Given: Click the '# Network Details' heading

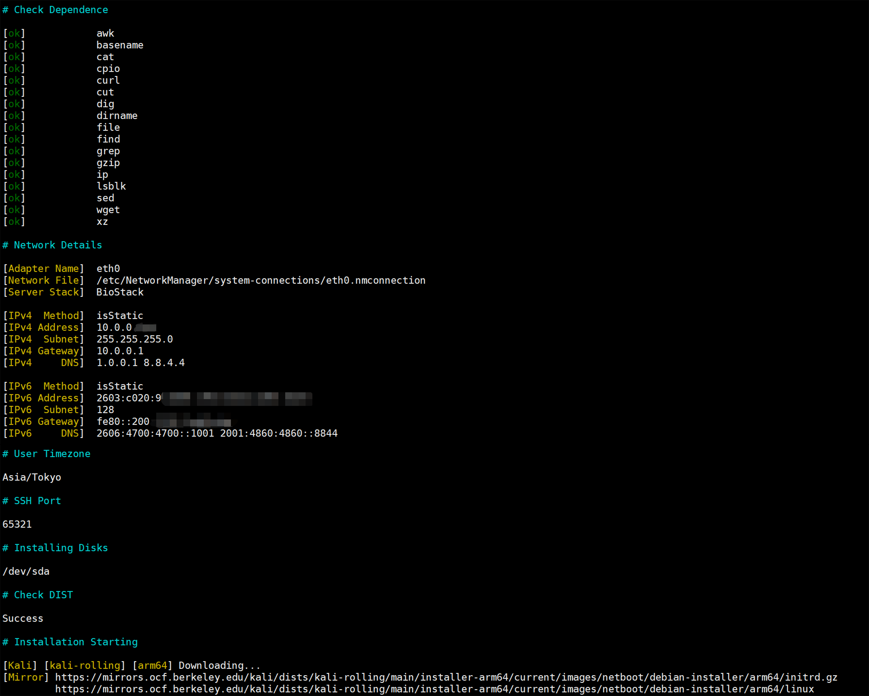Looking at the screenshot, I should pyautogui.click(x=52, y=245).
